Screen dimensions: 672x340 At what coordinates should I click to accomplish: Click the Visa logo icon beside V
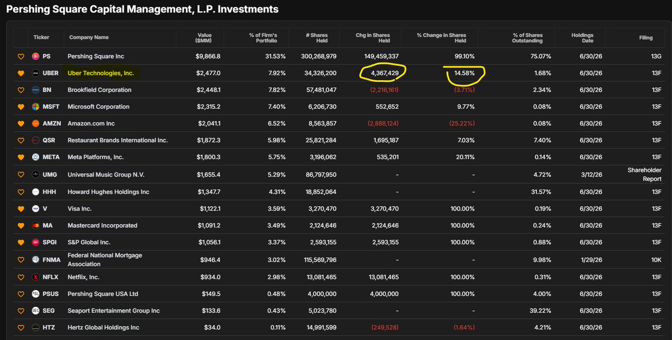click(36, 209)
